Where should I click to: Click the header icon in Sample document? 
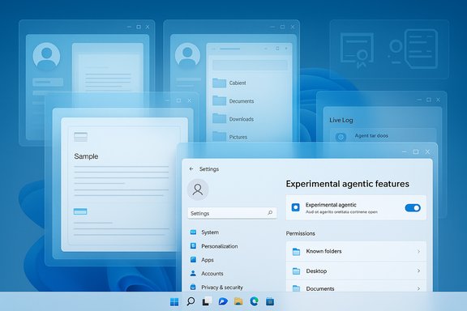point(81,137)
